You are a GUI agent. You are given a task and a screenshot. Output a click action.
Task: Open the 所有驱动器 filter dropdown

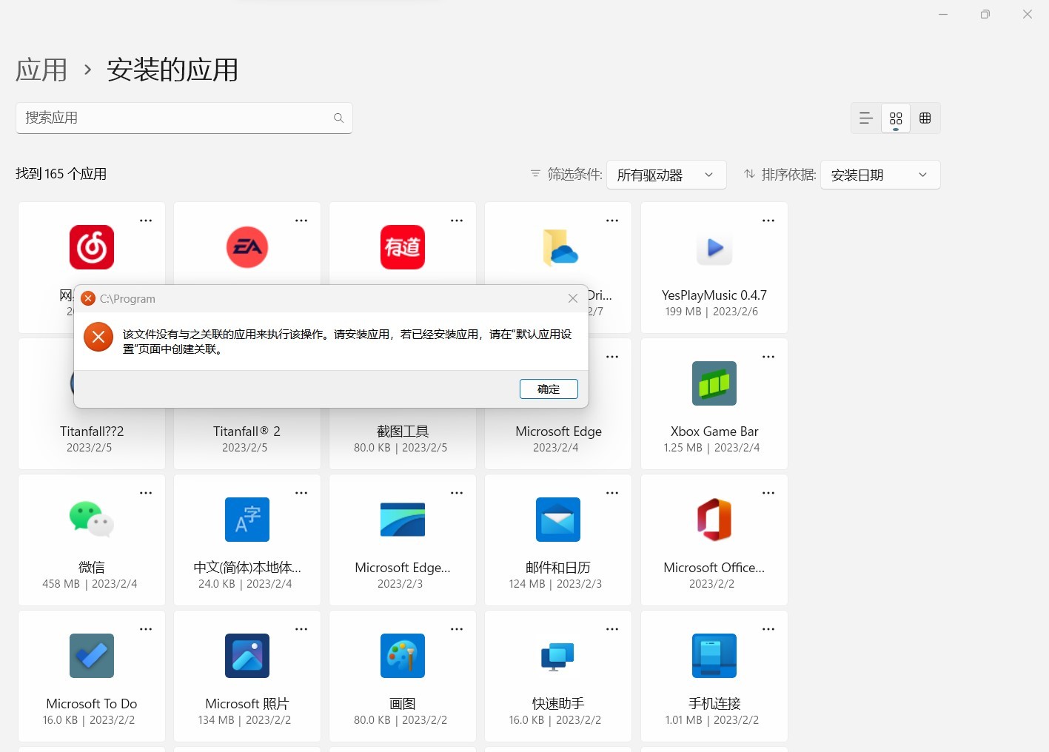tap(666, 175)
